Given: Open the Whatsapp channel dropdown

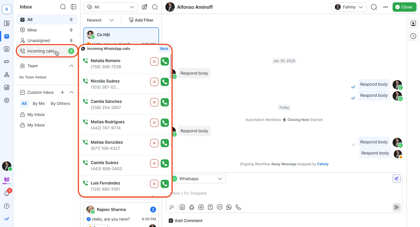Looking at the screenshot, I should coord(198,179).
